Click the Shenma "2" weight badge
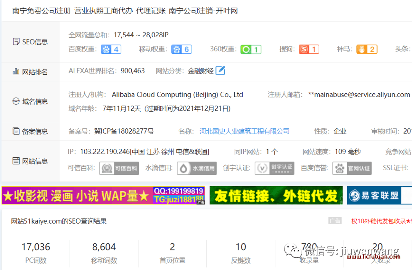Viewport: 412px width, 270px height. pyautogui.click(x=367, y=50)
